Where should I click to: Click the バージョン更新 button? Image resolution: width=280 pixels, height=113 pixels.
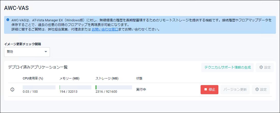point(235,89)
